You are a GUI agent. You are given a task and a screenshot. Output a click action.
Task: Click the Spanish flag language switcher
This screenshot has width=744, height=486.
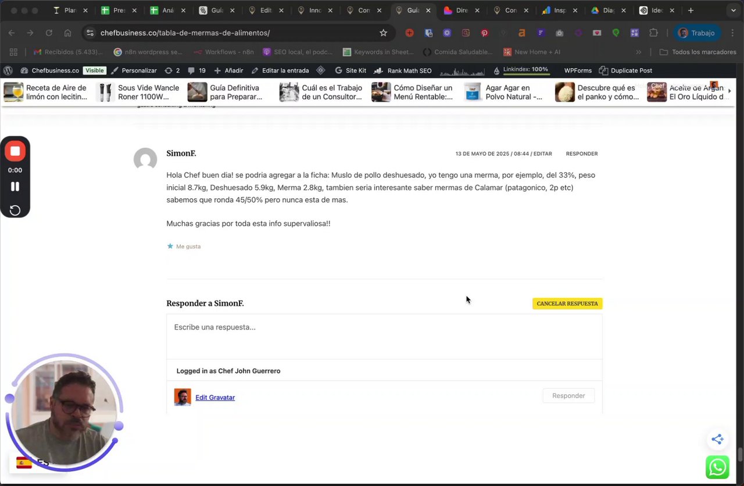(x=24, y=463)
